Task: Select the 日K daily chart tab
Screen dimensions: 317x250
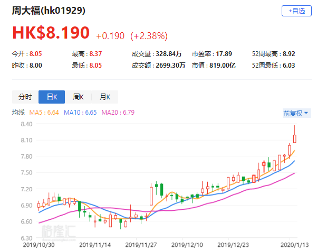Action: [52, 97]
